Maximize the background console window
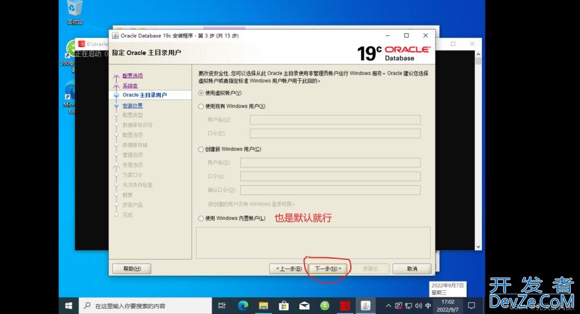Screen dimensions: 580x314 453,44
